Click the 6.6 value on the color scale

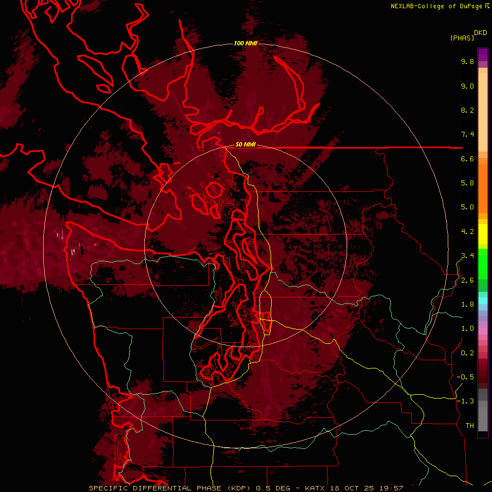[x=467, y=159]
